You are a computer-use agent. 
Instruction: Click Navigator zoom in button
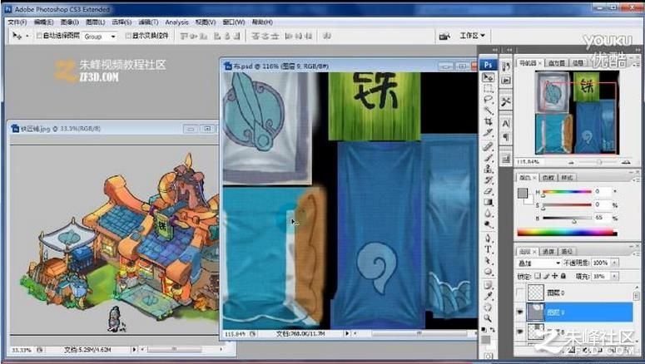coord(626,162)
